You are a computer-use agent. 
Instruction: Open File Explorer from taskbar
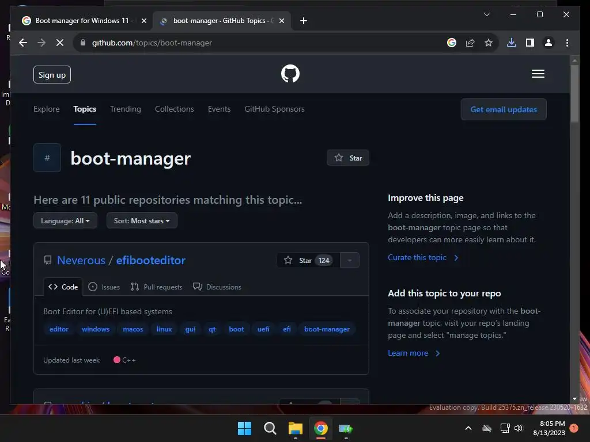[296, 428]
